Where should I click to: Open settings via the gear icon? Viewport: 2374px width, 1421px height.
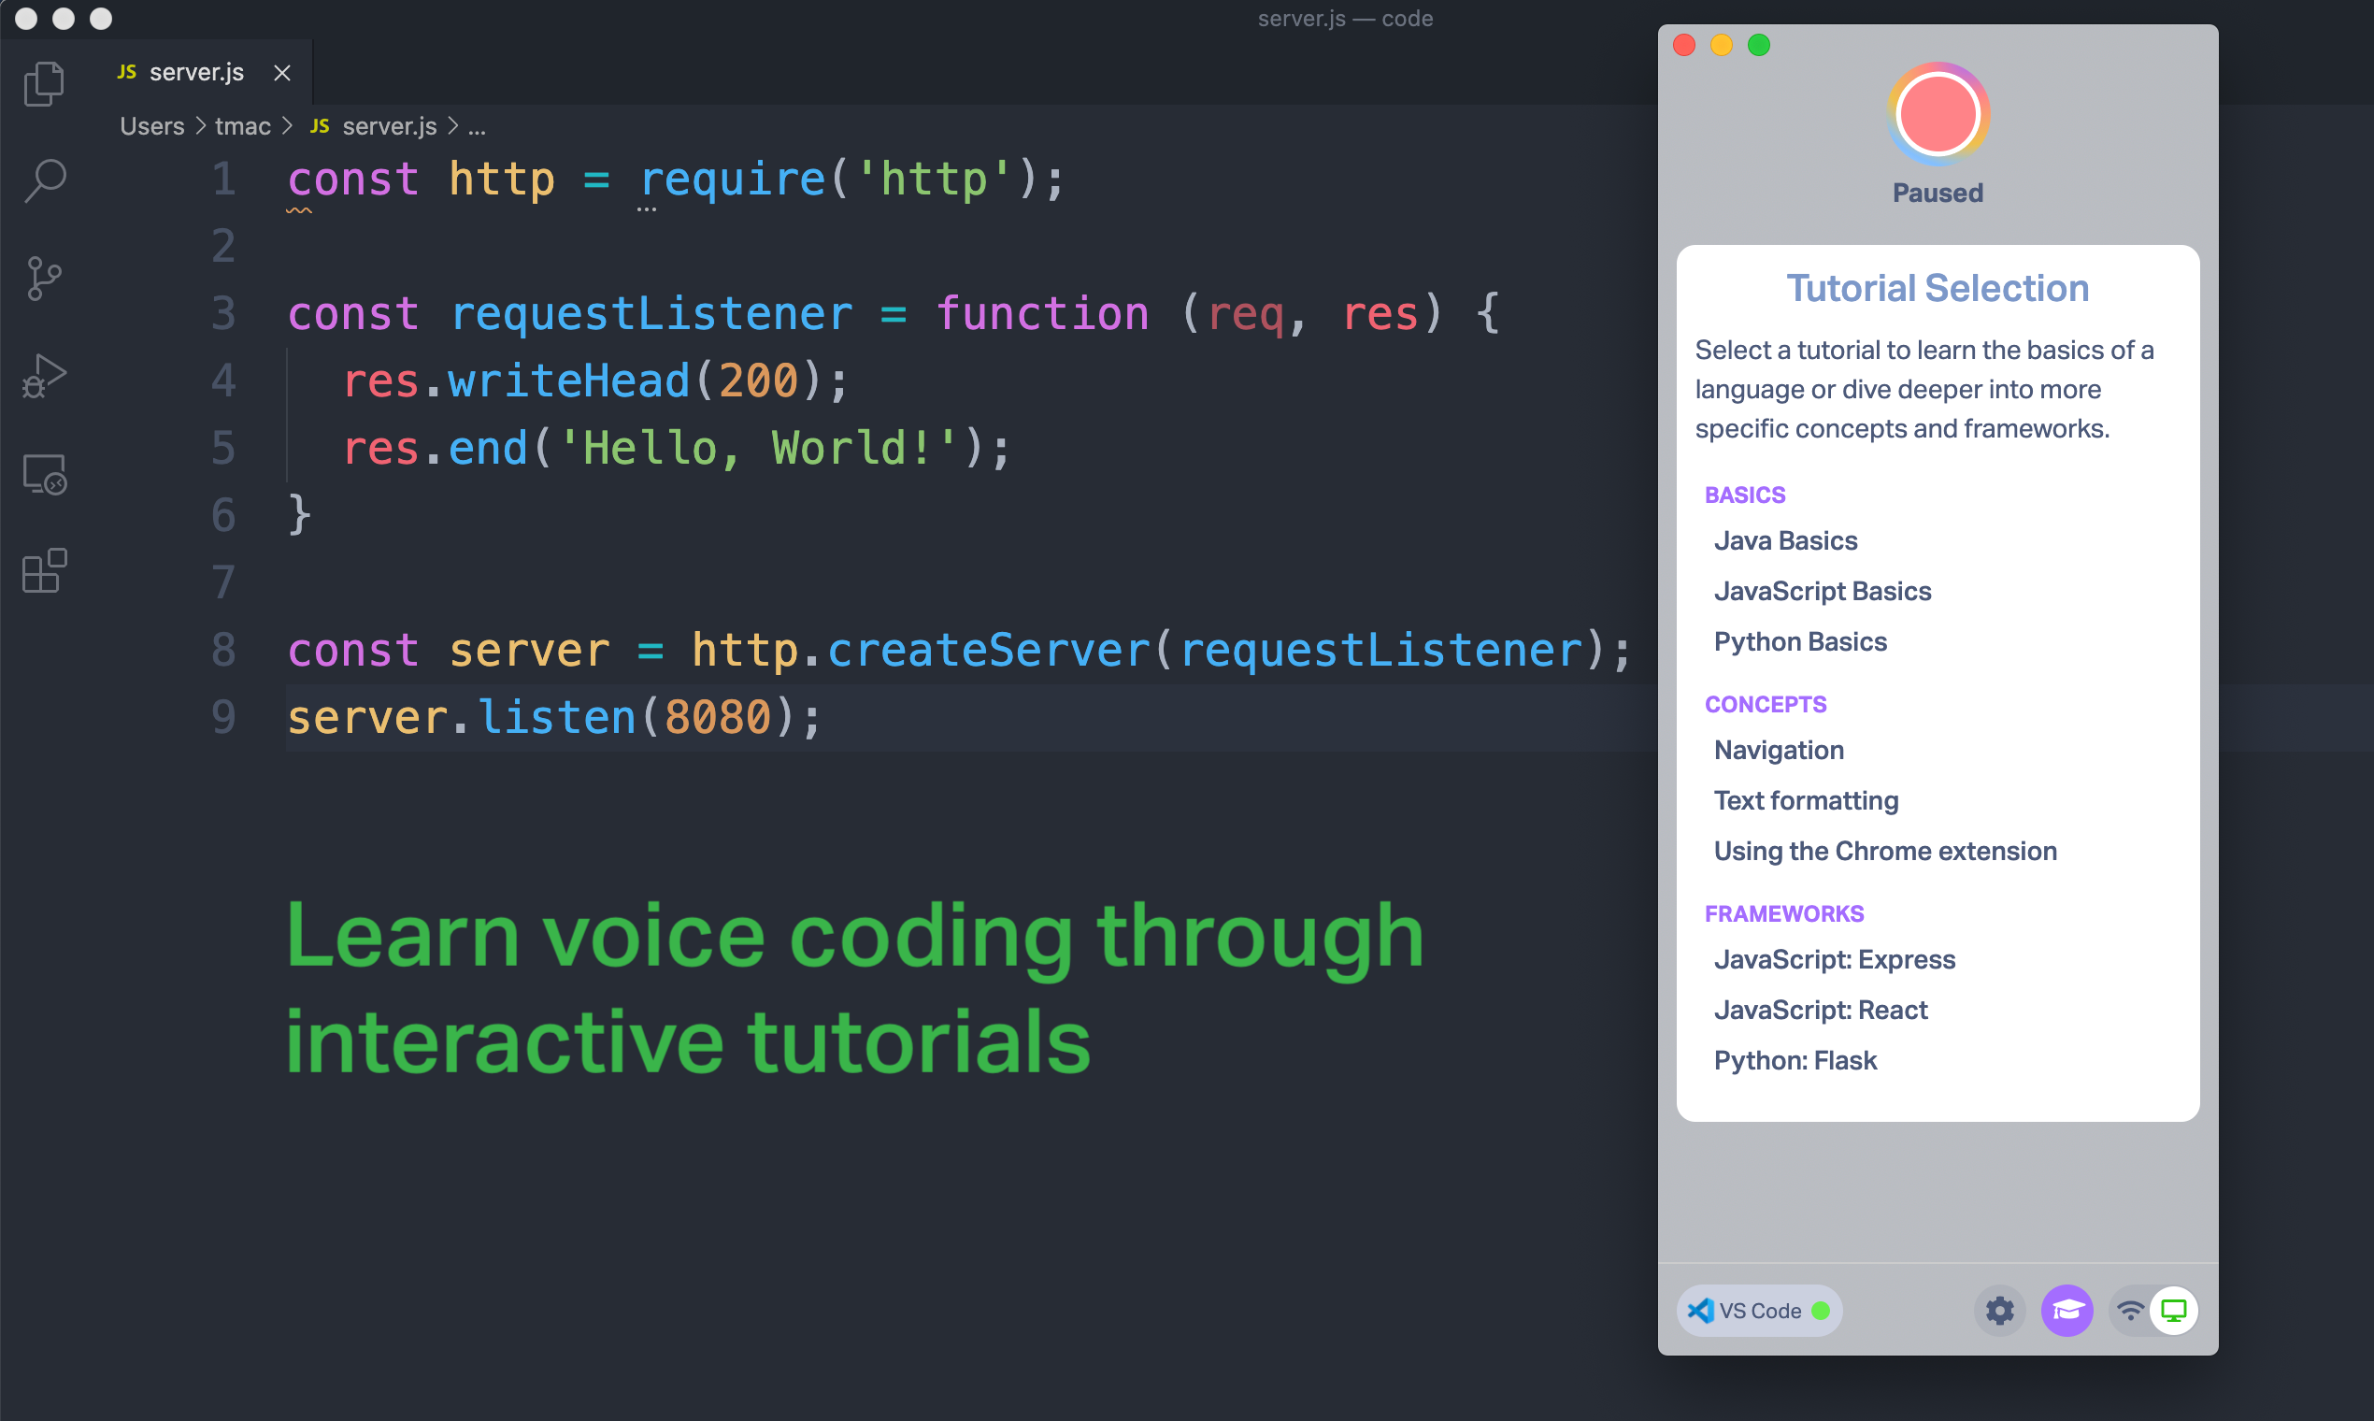(x=2000, y=1310)
